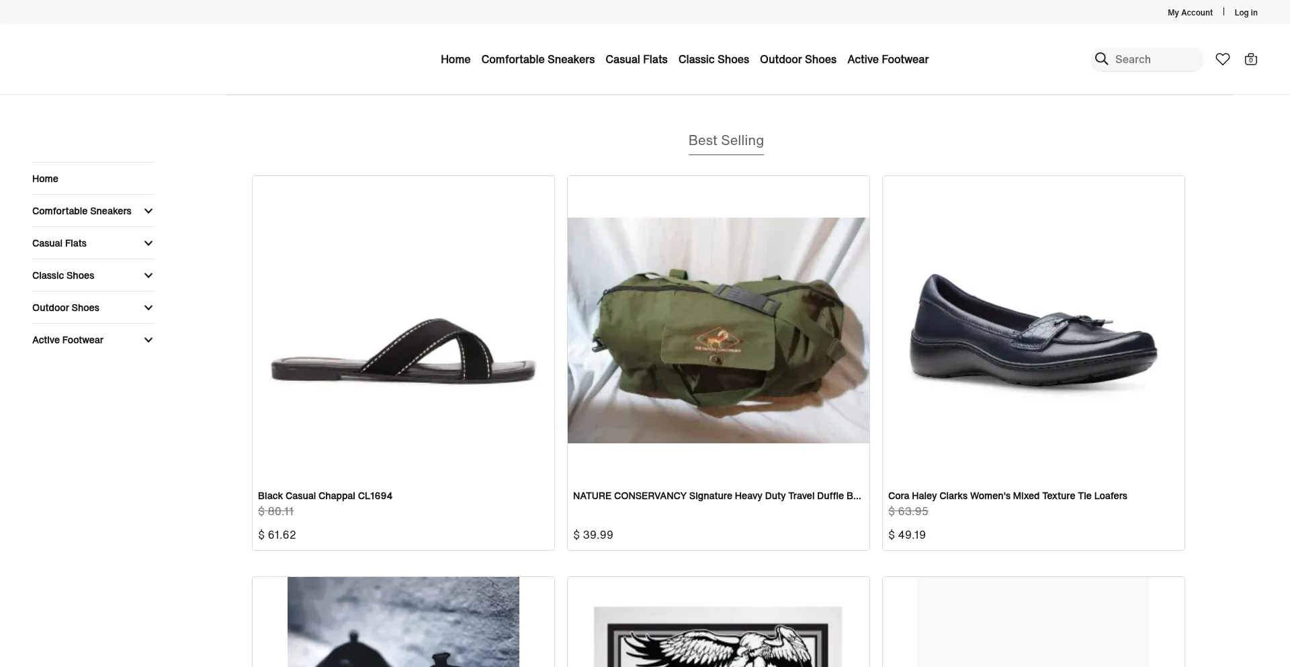This screenshot has height=667, width=1290.
Task: Select Active Footwear in top navigation
Action: 888,59
